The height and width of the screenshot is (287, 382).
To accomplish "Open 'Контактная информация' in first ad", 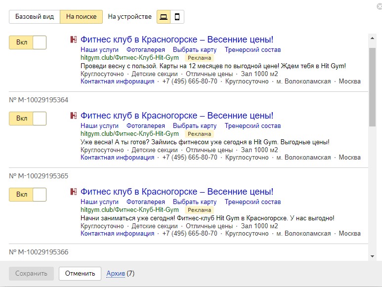I will point(118,82).
